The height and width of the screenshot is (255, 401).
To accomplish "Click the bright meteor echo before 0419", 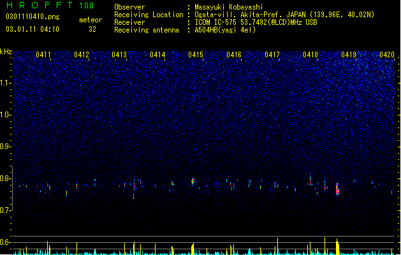I will [x=337, y=189].
